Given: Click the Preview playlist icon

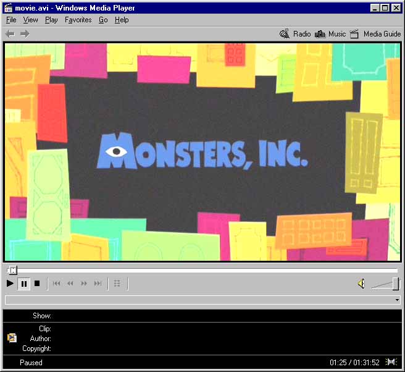Looking at the screenshot, I should (117, 284).
